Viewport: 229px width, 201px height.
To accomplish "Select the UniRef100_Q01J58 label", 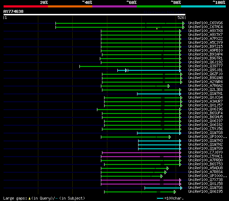I will pyautogui.click(x=205, y=184).
